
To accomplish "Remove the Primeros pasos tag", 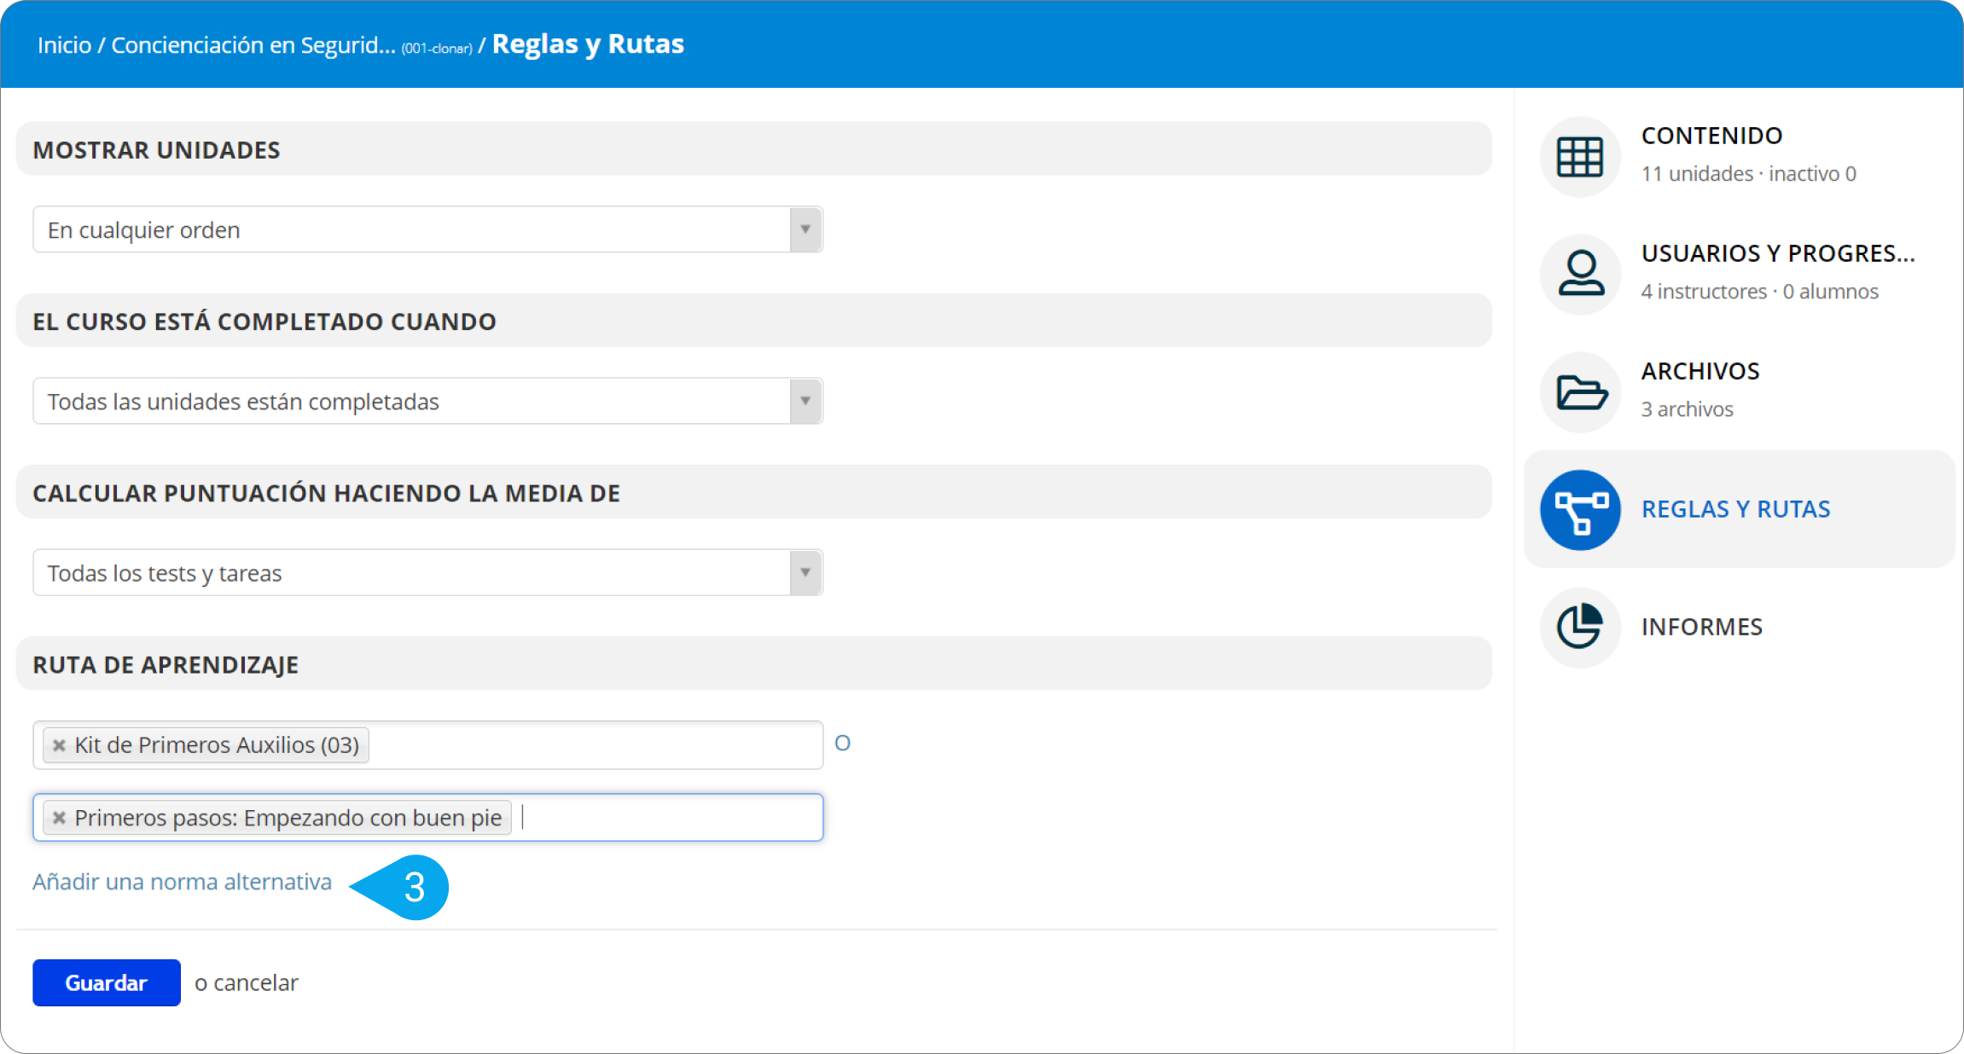I will [59, 818].
